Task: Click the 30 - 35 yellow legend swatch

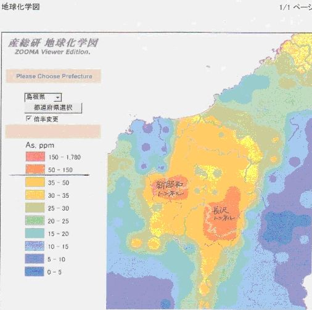Action: click(35, 195)
